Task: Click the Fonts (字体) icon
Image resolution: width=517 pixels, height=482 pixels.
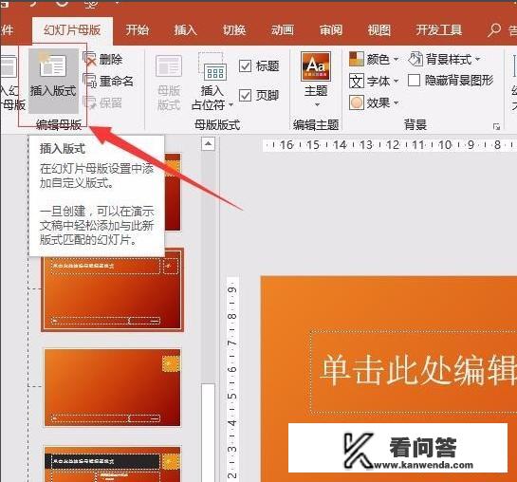Action: [357, 81]
